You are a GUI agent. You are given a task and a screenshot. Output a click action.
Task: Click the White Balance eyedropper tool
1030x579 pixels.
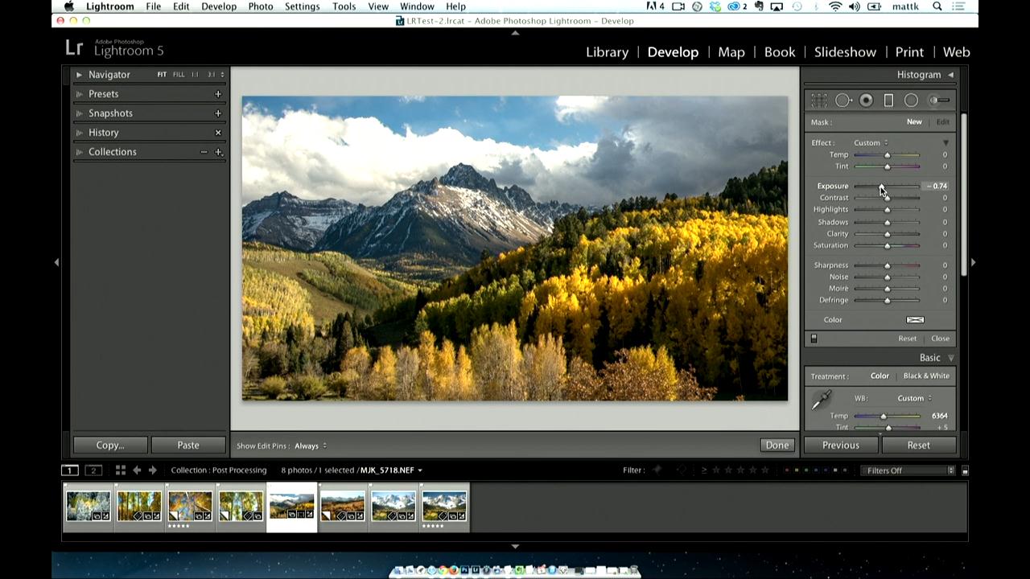click(821, 400)
